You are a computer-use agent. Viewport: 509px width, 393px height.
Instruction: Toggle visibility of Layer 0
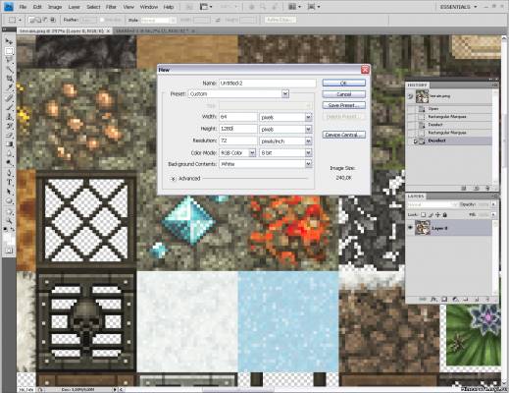pos(410,228)
